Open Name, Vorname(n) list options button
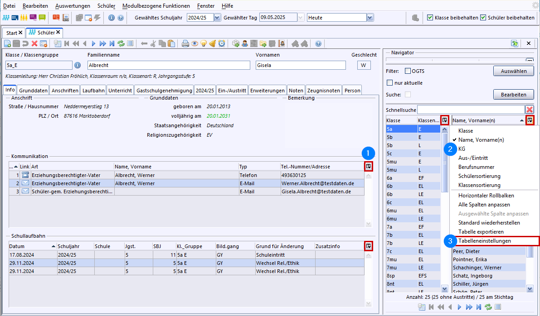 530,120
